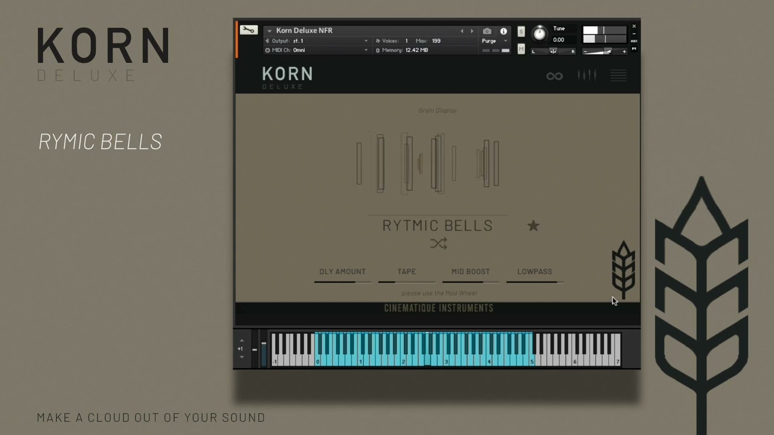Click the DLY AMOUNT label

tap(342, 271)
